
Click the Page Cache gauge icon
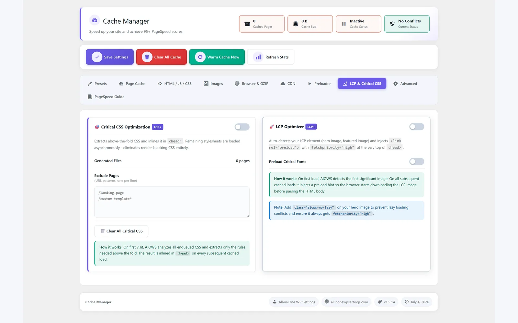tap(121, 84)
